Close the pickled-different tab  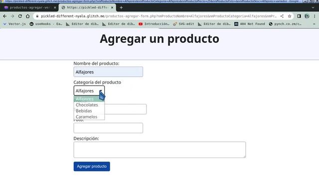[x=112, y=7]
